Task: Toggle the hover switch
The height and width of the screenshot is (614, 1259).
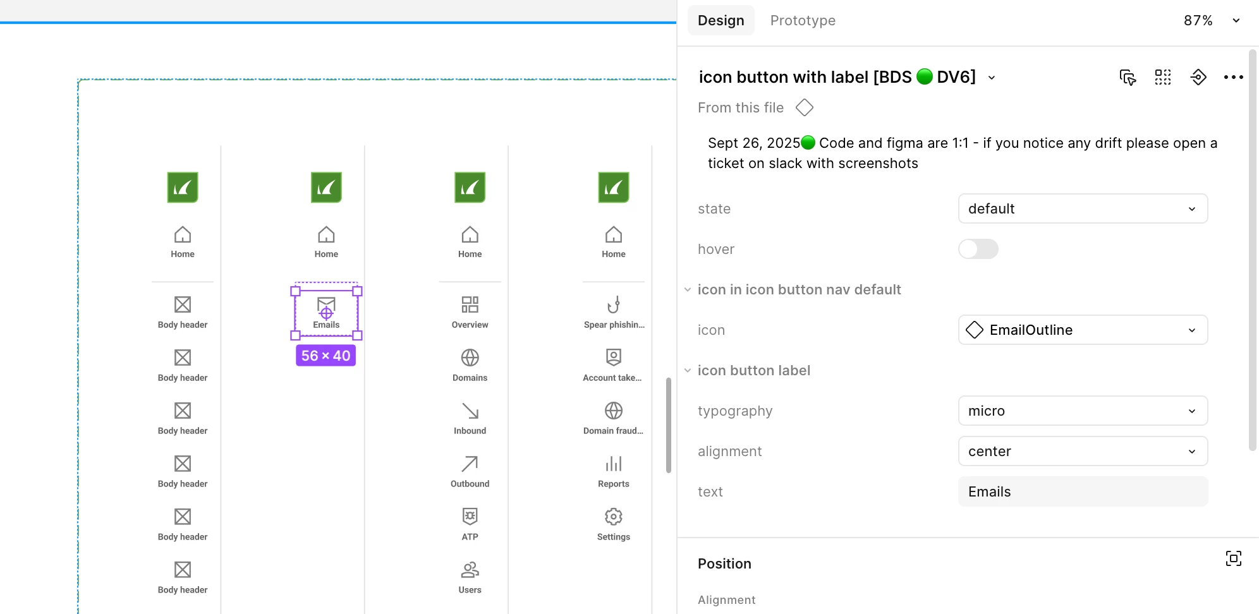Action: [x=978, y=249]
